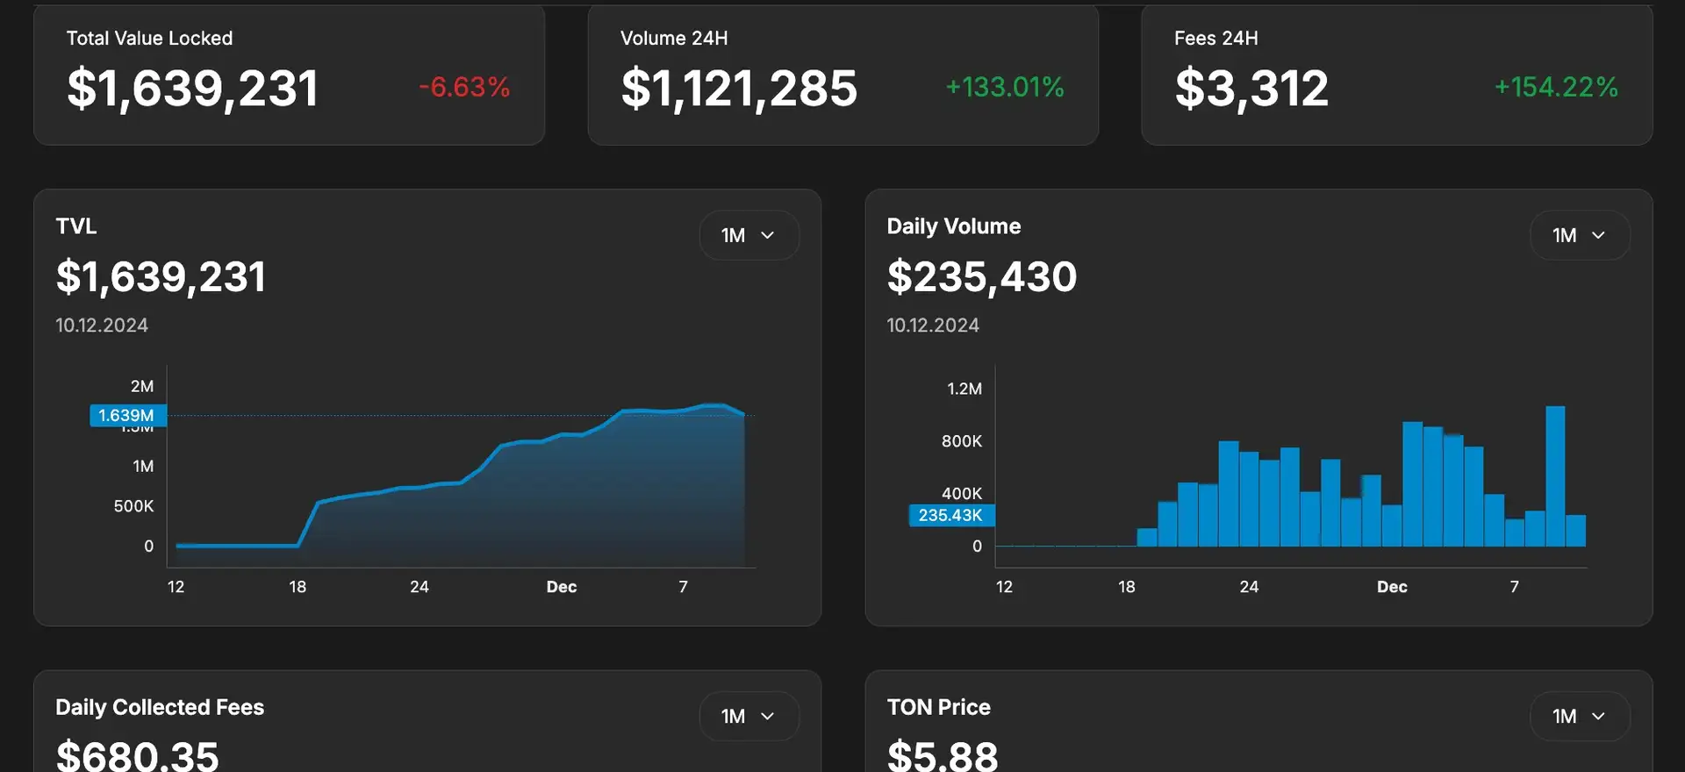Click the Dec label on TVL chart axis
This screenshot has width=1685, height=772.
pyautogui.click(x=562, y=587)
